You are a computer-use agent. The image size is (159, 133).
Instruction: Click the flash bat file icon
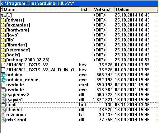coord(3,105)
